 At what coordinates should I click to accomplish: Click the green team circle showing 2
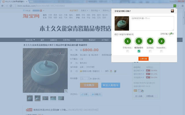(x=161, y=41)
